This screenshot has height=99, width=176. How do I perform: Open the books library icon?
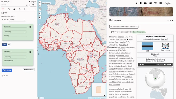pos(161,3)
